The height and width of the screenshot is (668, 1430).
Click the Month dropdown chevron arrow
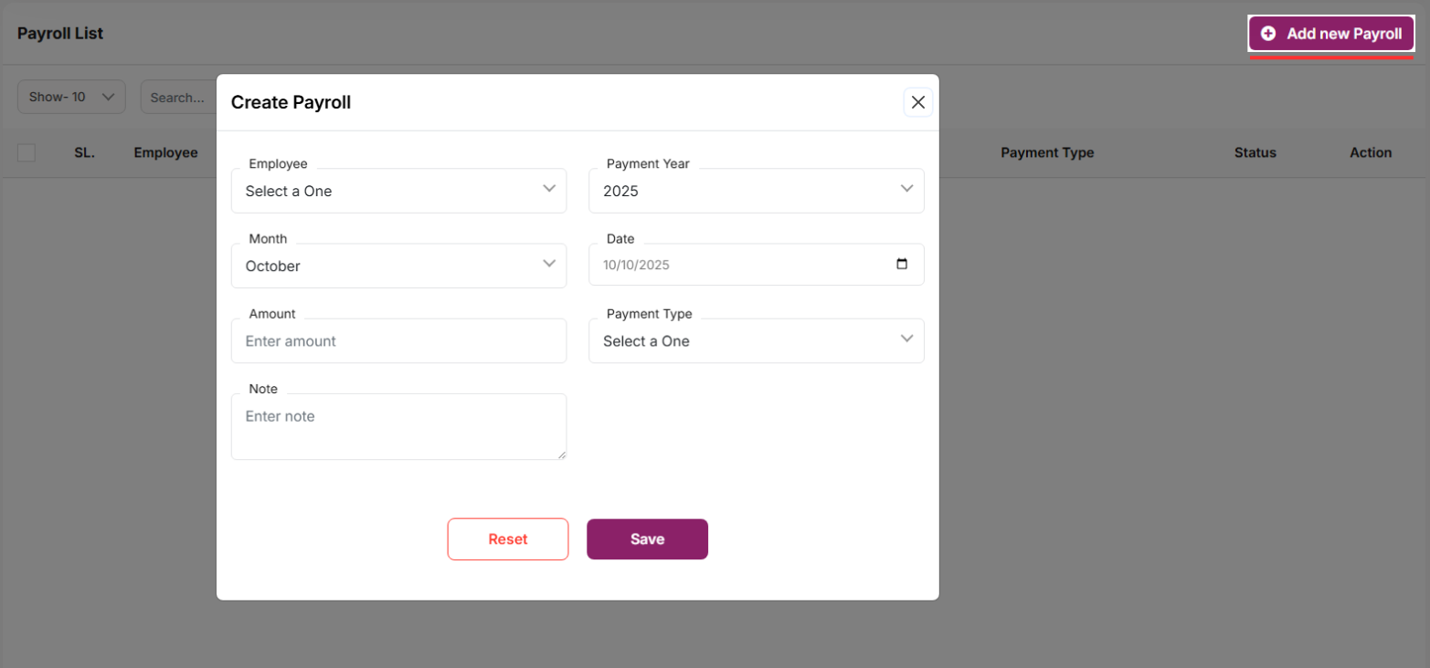pyautogui.click(x=549, y=264)
